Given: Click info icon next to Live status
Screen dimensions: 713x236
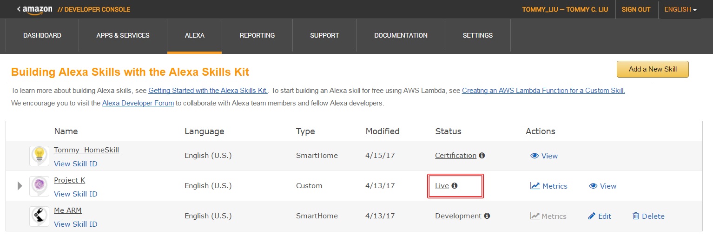Looking at the screenshot, I should point(455,186).
